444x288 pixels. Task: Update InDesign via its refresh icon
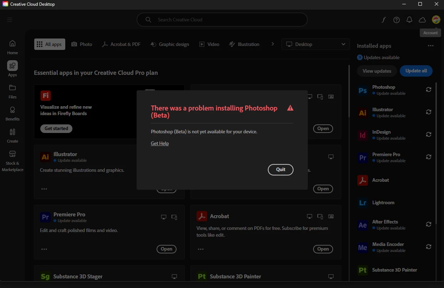coord(429,135)
